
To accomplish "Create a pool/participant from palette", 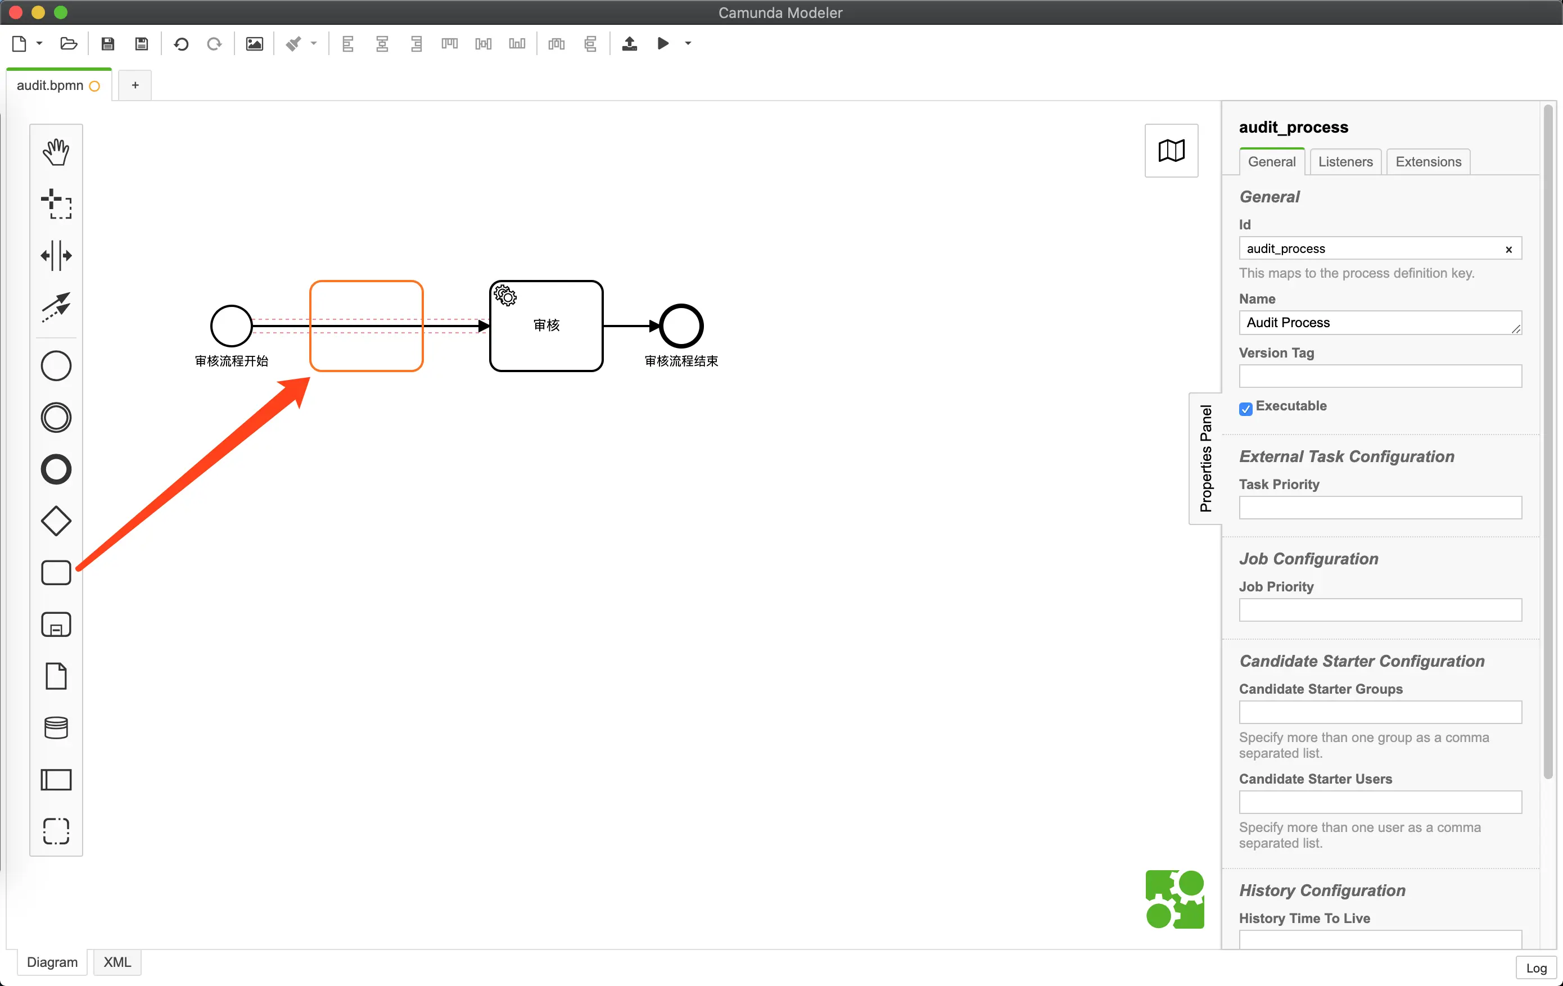I will pos(56,779).
